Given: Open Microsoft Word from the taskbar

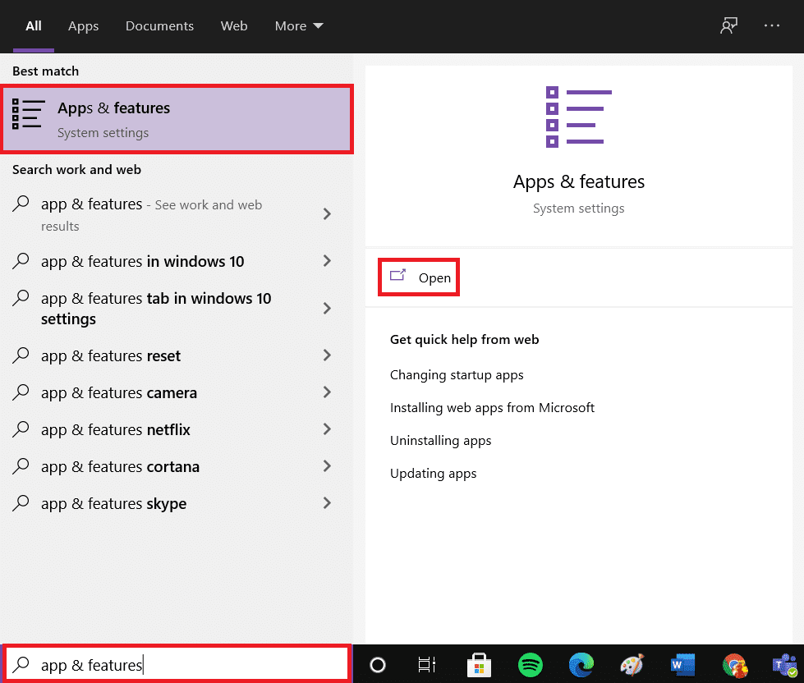Looking at the screenshot, I should click(682, 665).
